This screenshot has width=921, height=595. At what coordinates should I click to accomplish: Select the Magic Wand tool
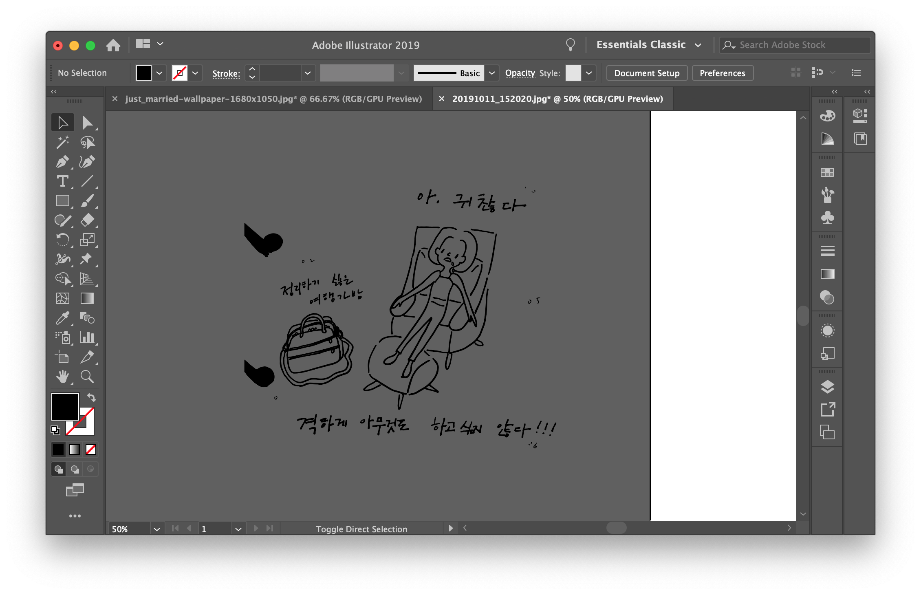click(62, 142)
